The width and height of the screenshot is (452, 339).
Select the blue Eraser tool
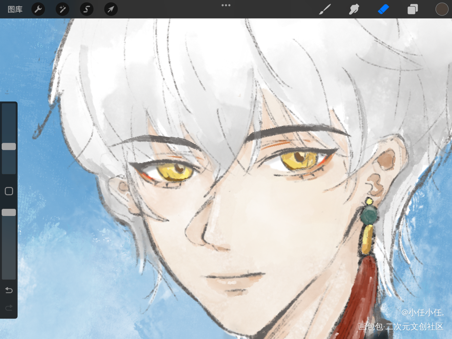coord(383,9)
